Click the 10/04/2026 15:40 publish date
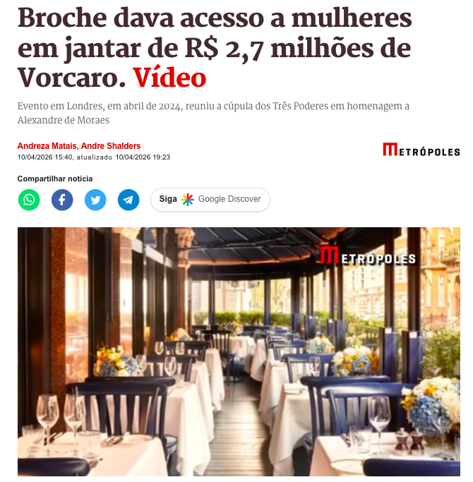 point(45,157)
